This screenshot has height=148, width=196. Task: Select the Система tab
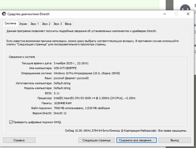[10, 23]
